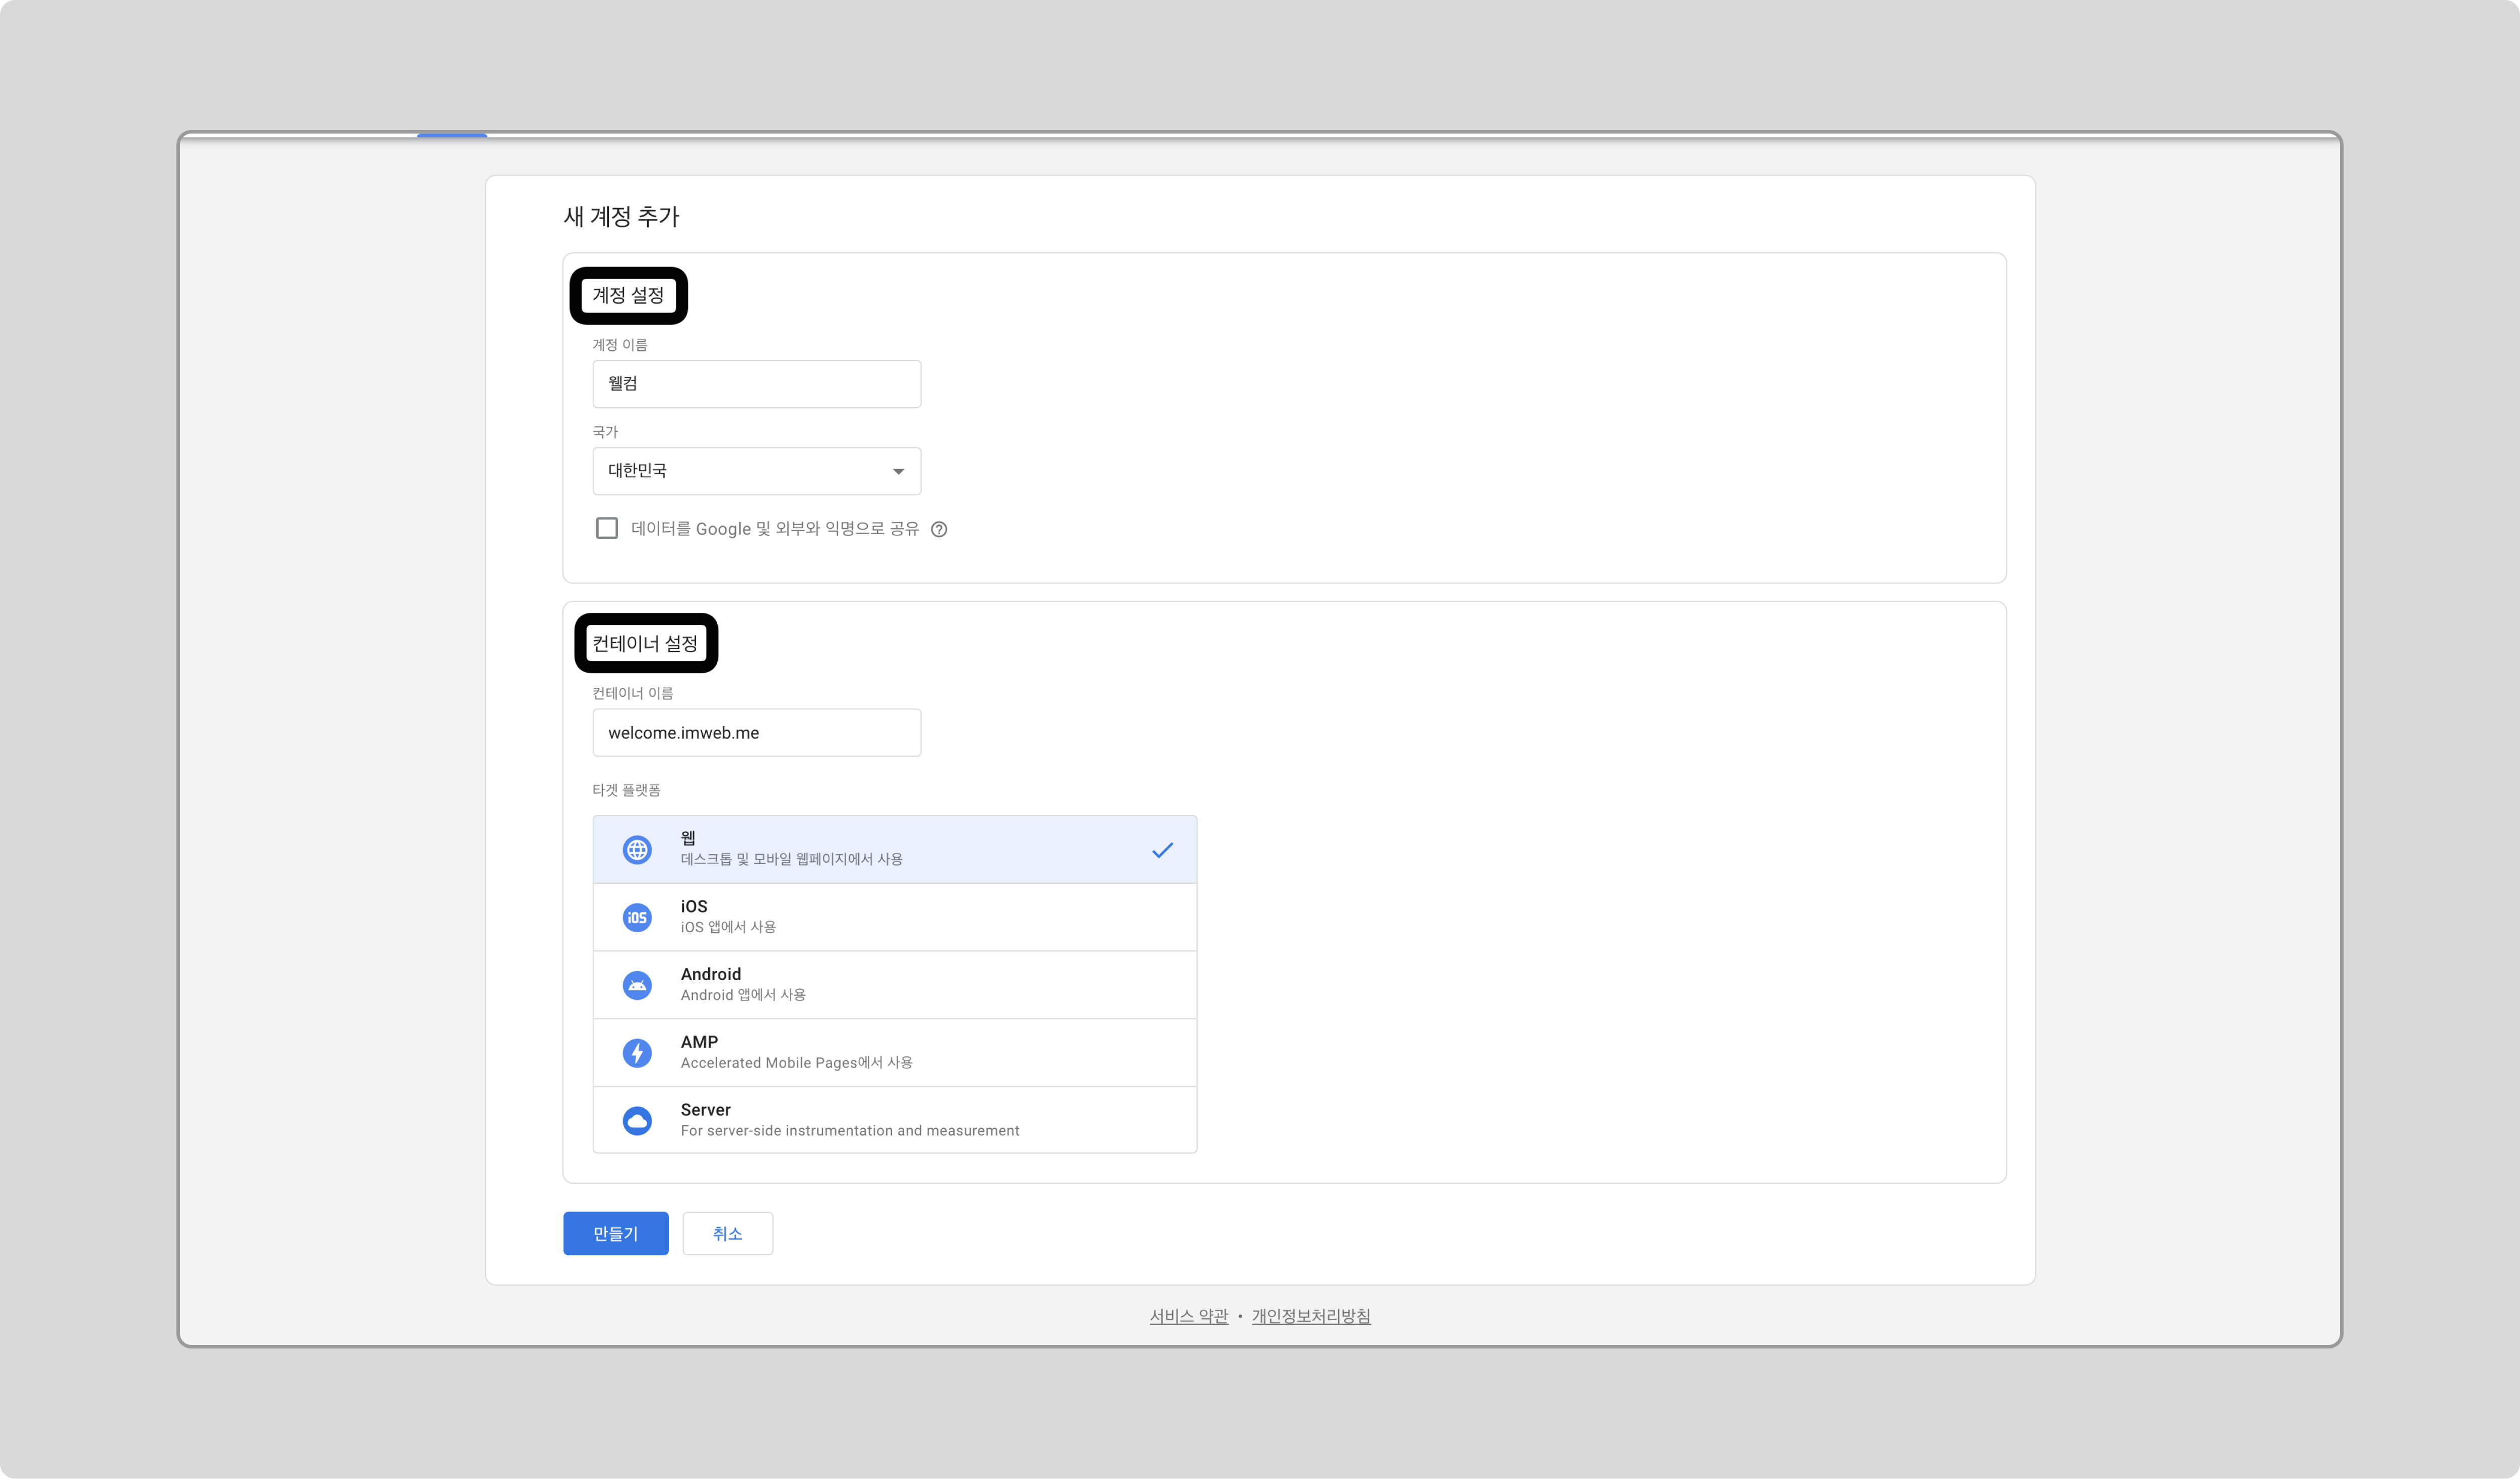Choose Android as target platform

pyautogui.click(x=895, y=985)
